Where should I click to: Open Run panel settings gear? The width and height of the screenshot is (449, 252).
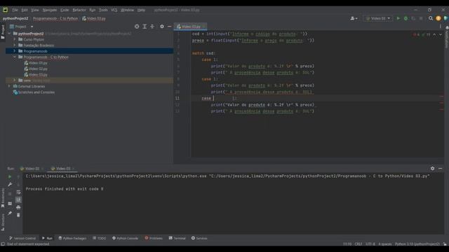click(432, 169)
